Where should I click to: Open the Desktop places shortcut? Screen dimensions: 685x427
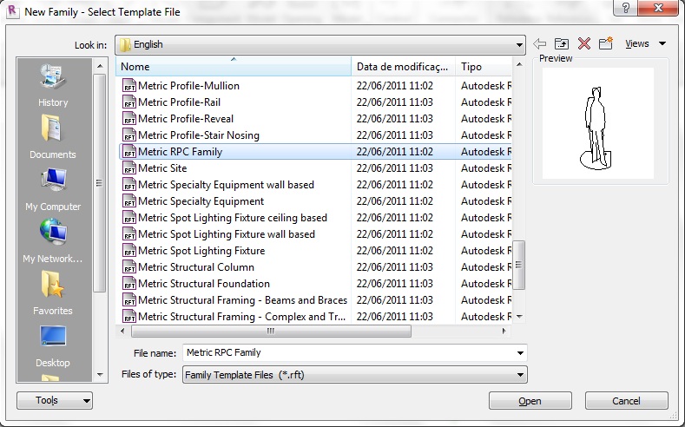pyautogui.click(x=53, y=346)
